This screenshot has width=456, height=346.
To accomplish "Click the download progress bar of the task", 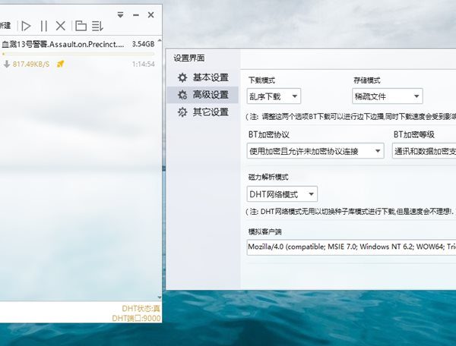I will pos(76,54).
